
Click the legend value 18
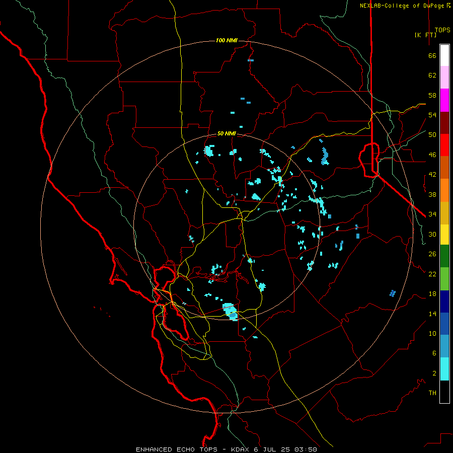432,294
